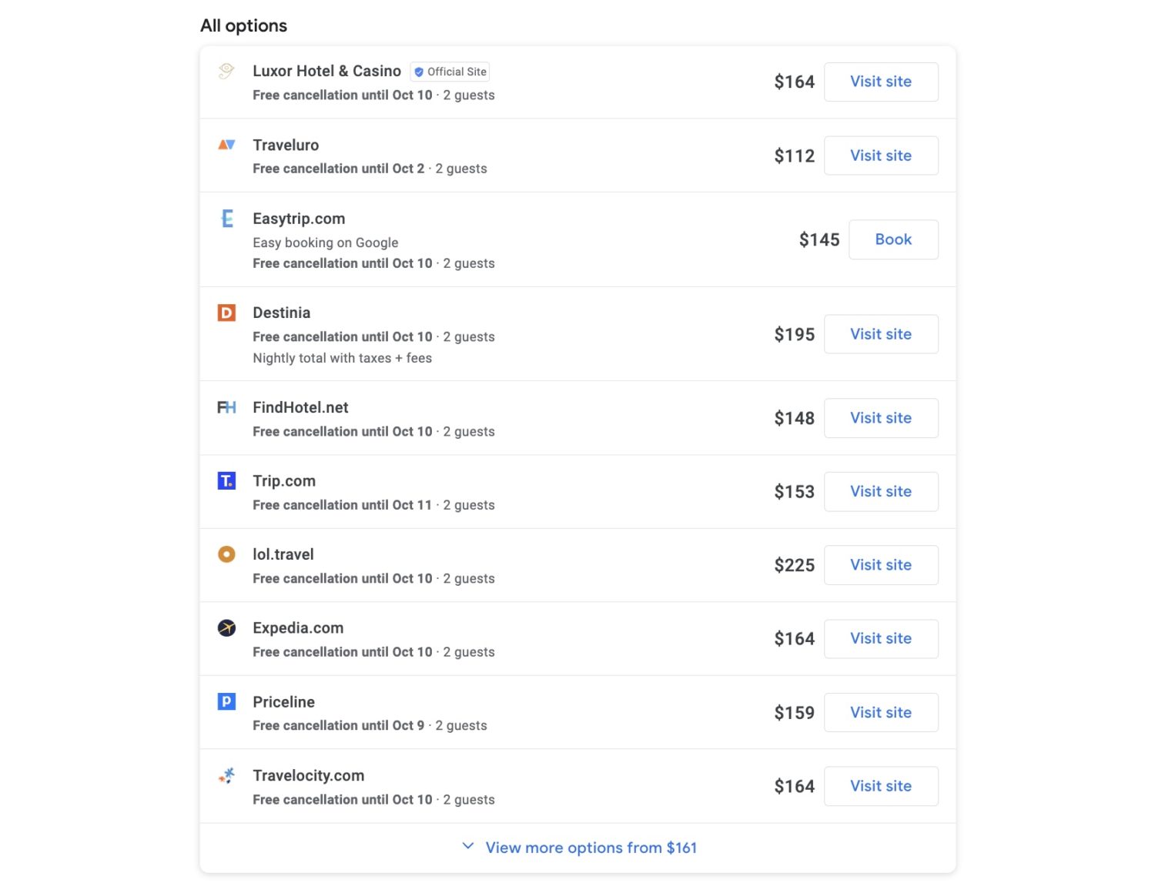Visit site for Luxor Hotel & Casino
This screenshot has height=890, width=1155.
[880, 82]
